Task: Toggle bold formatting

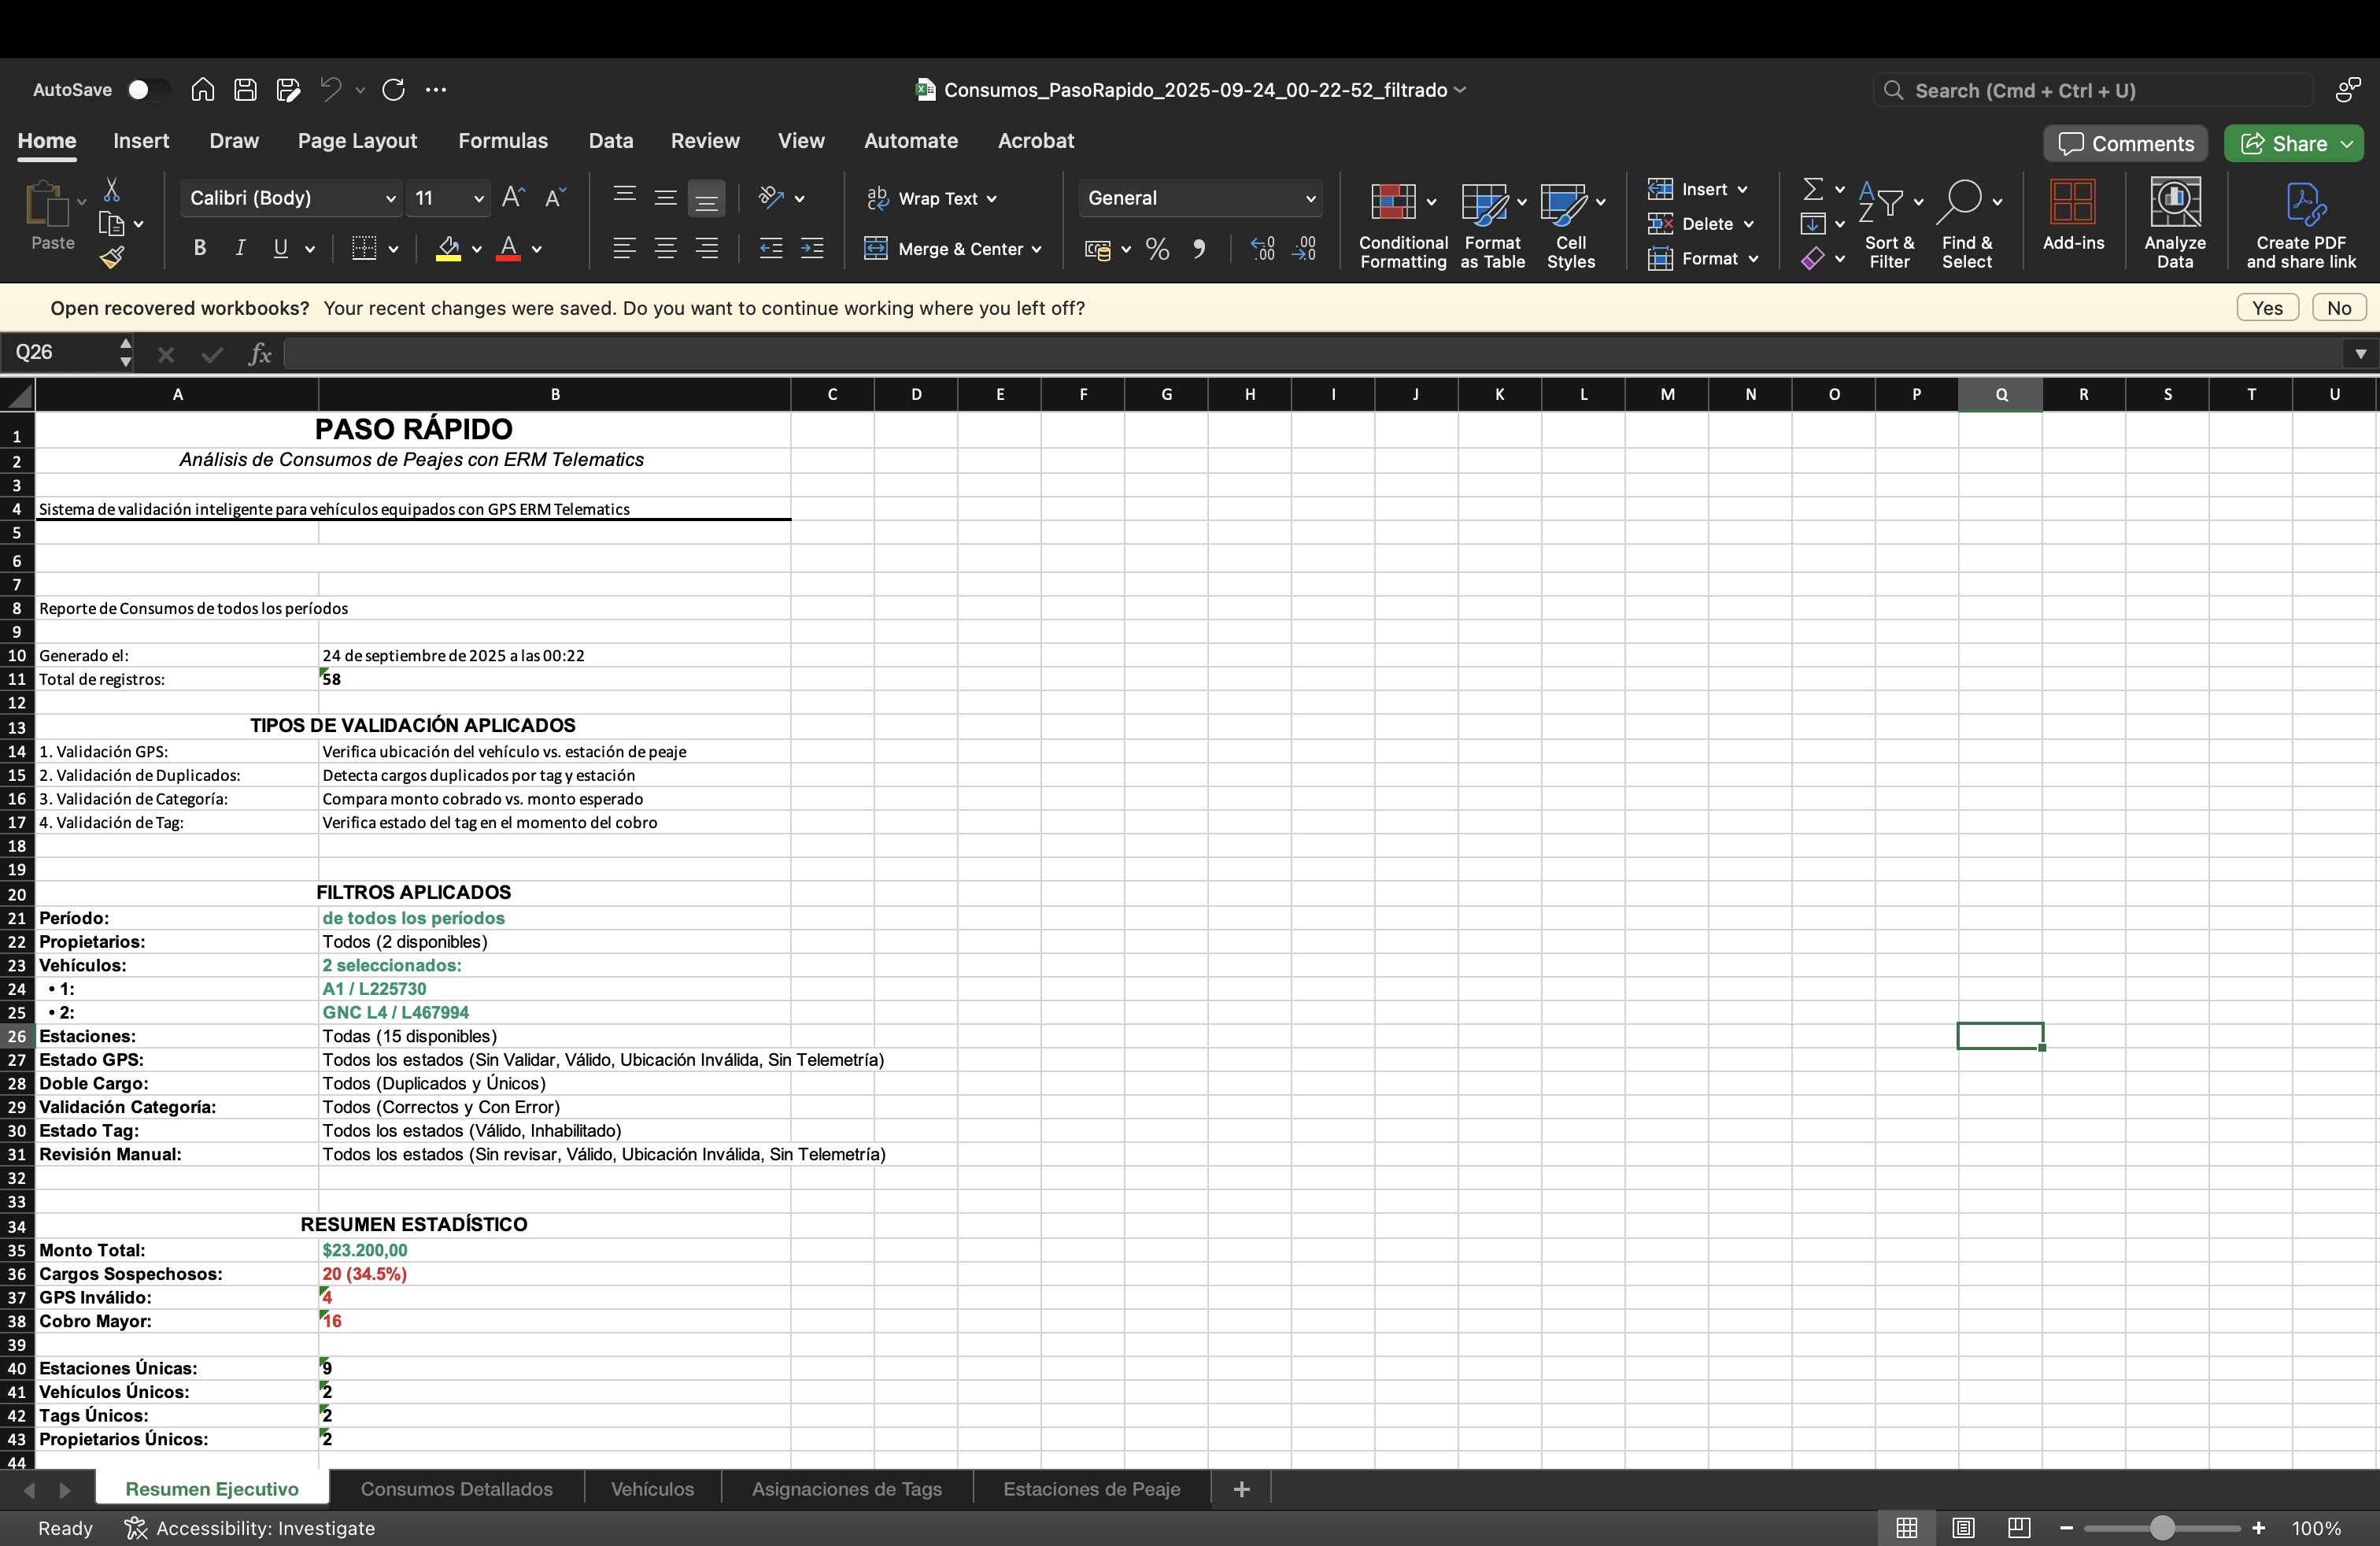Action: click(x=198, y=247)
